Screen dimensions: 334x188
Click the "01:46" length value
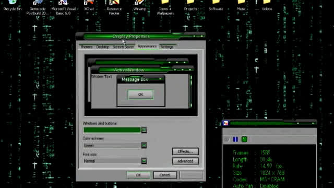tap(266, 159)
